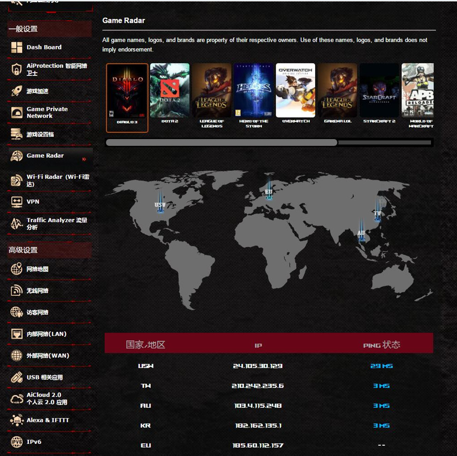Image resolution: width=457 pixels, height=456 pixels.
Task: Click the AU IP 103.4.115.248
Action: click(x=258, y=406)
